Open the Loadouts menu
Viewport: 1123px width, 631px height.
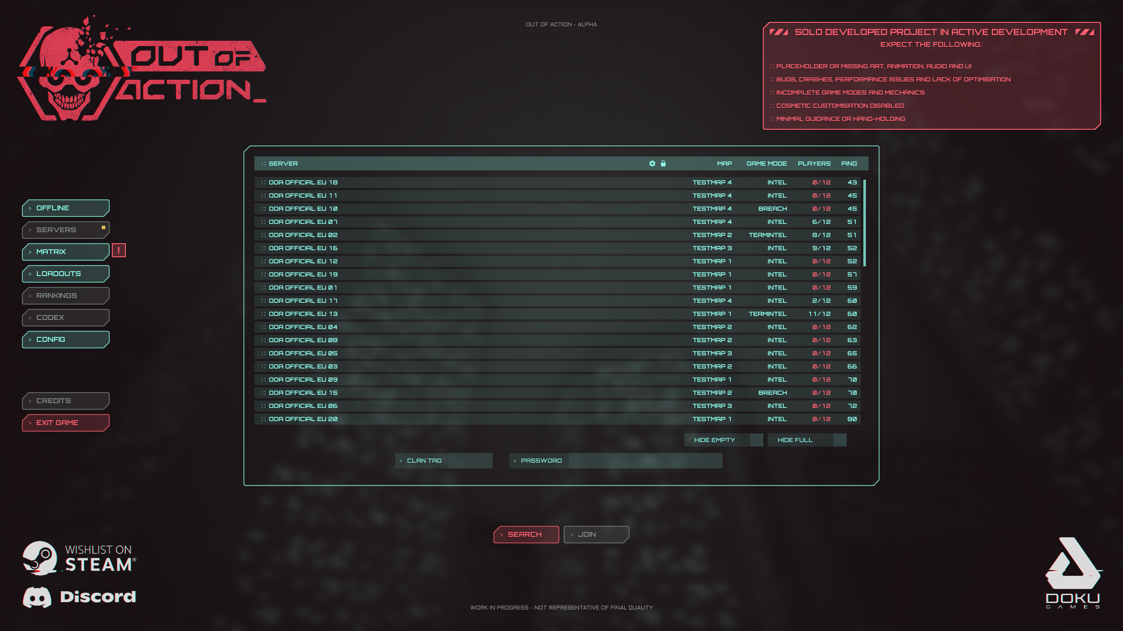[66, 274]
